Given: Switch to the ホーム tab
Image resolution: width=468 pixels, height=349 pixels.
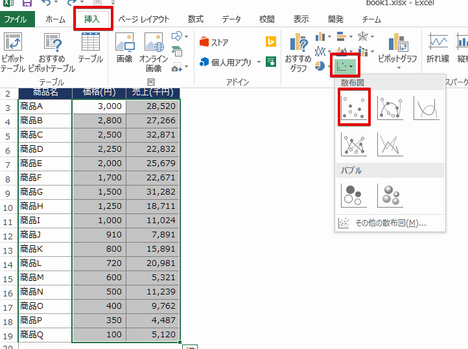Looking at the screenshot, I should 55,19.
